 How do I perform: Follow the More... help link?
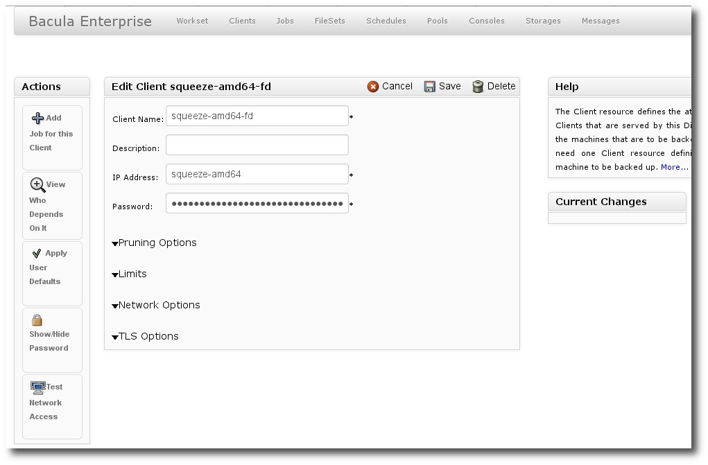click(675, 167)
